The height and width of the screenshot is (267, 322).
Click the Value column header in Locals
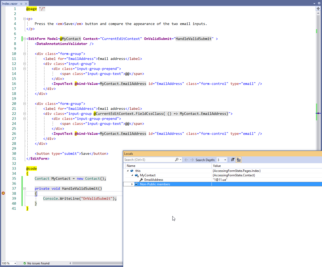pos(267,166)
